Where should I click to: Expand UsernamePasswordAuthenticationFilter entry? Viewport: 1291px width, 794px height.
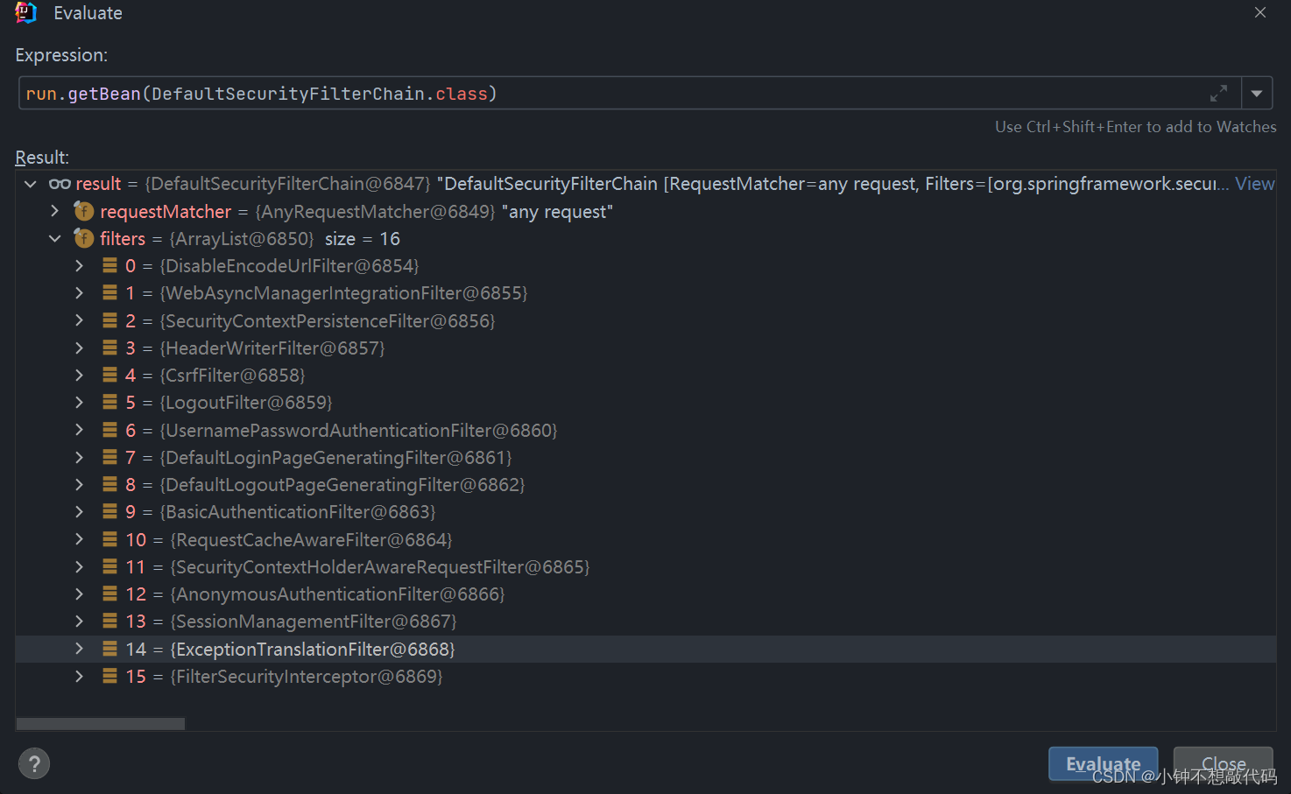tap(80, 430)
